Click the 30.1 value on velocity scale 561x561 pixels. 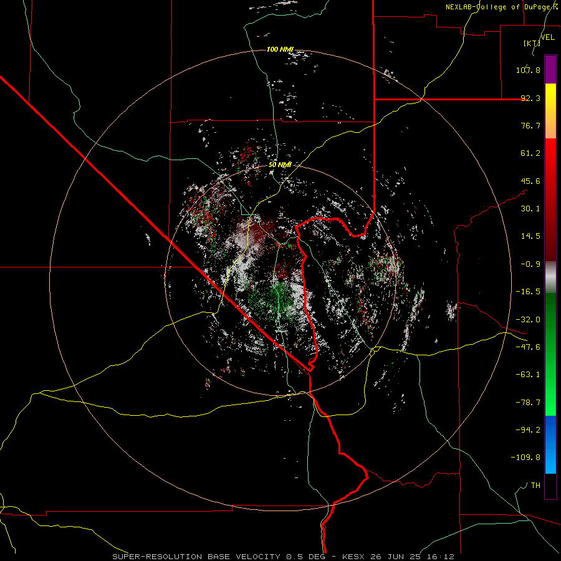pyautogui.click(x=530, y=209)
